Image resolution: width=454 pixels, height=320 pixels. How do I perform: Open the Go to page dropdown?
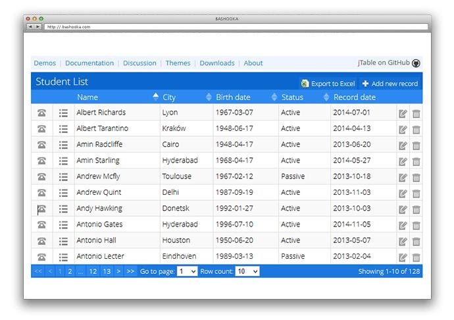(x=187, y=271)
